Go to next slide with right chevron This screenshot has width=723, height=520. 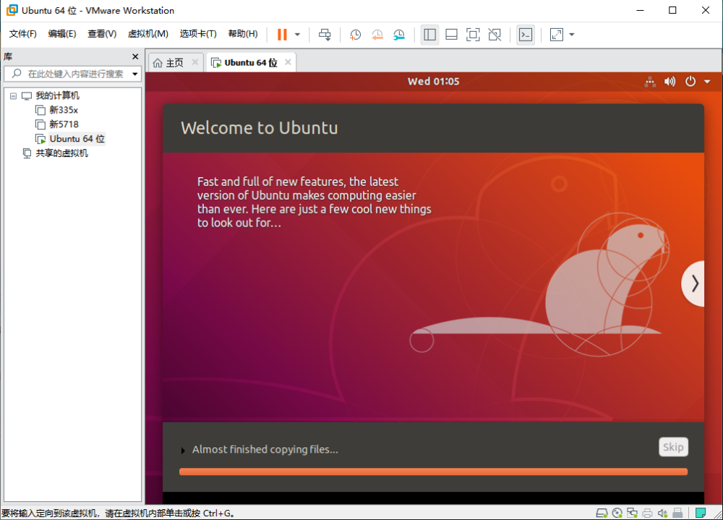click(694, 284)
